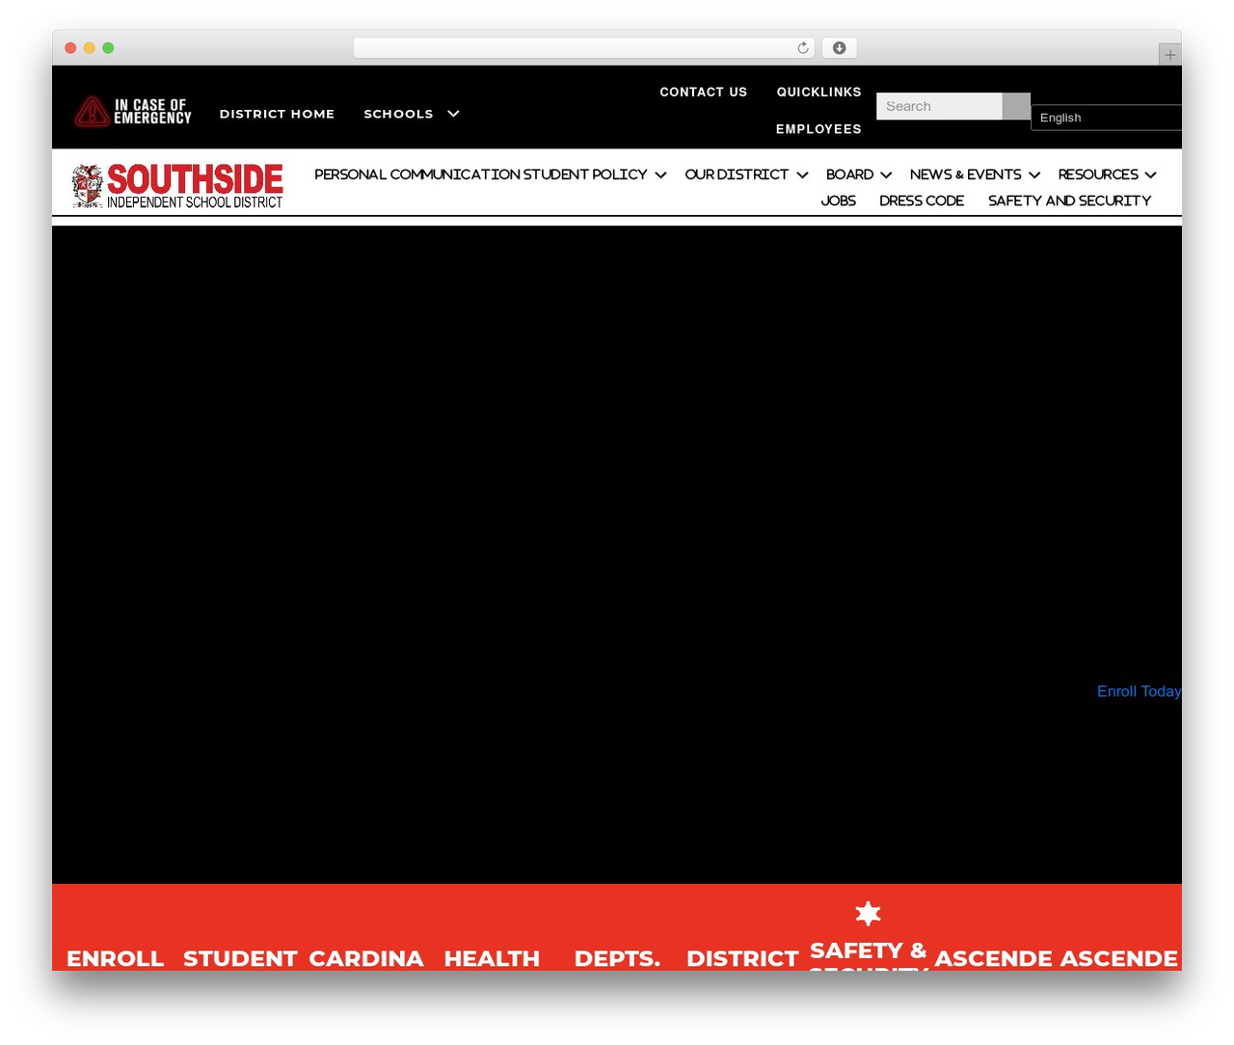Open the English language selector
Screen dimensions: 1234x1045
(x=1107, y=118)
